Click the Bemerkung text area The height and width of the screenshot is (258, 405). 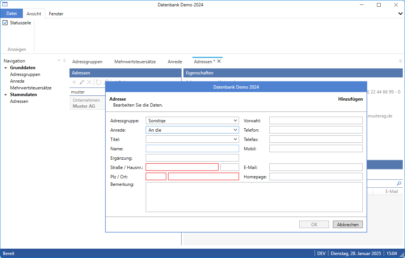coord(254,197)
